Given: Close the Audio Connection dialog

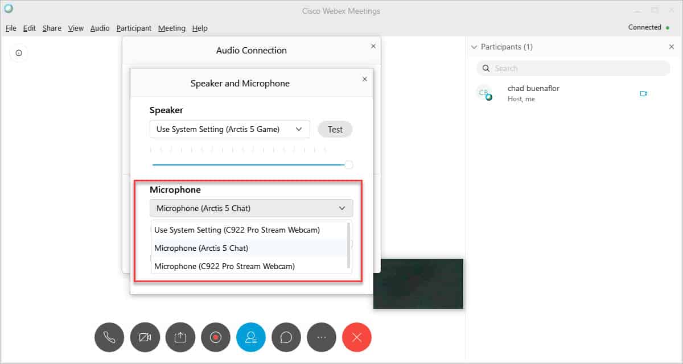Looking at the screenshot, I should click(x=373, y=46).
